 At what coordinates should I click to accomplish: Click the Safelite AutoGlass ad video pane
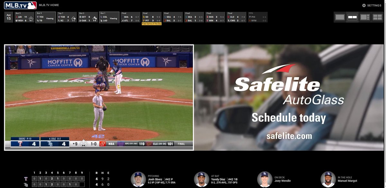[289, 97]
